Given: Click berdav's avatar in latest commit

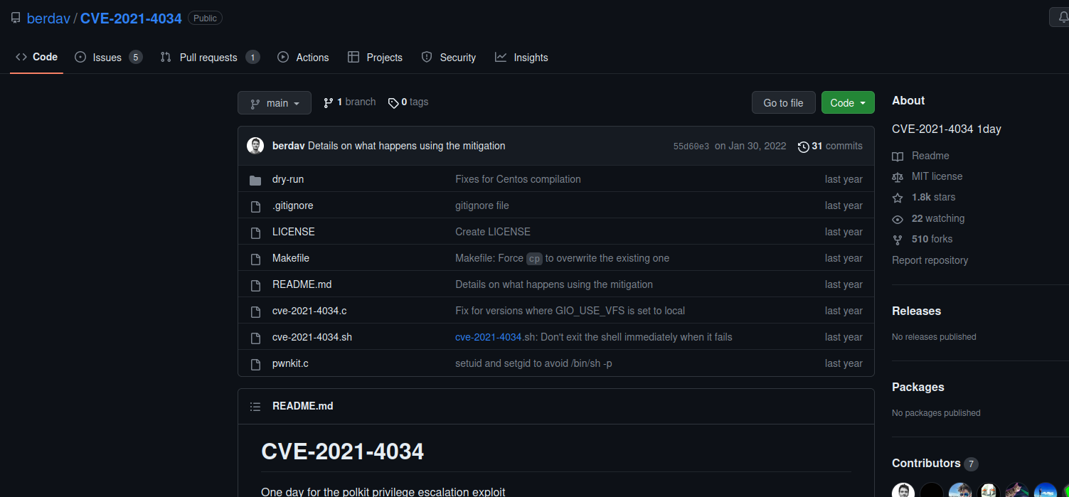Looking at the screenshot, I should pos(255,146).
